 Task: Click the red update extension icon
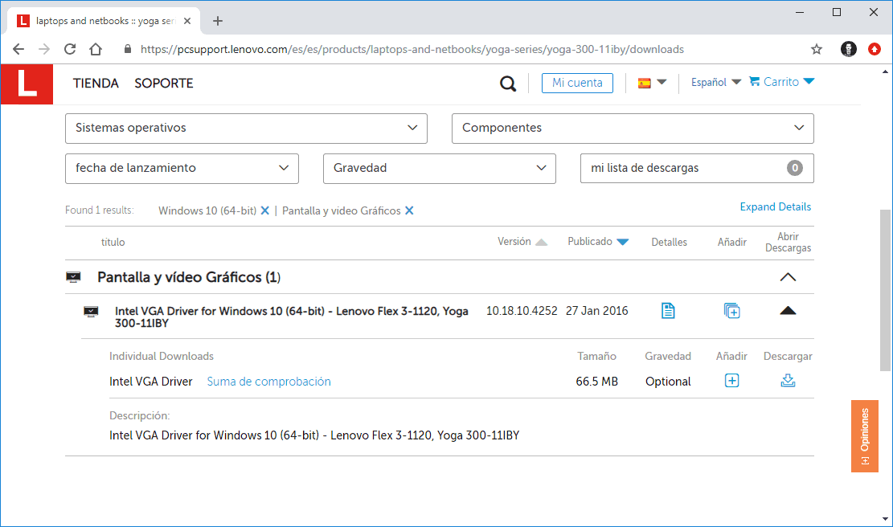click(875, 50)
